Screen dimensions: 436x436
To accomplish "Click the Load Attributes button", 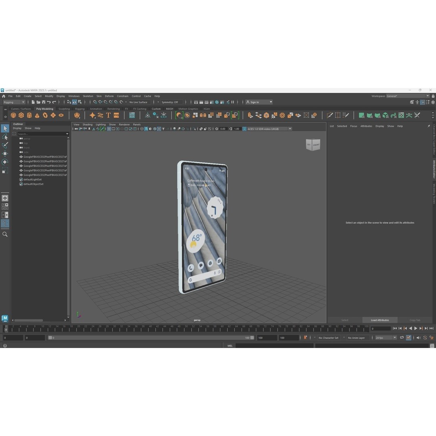I will click(x=380, y=320).
